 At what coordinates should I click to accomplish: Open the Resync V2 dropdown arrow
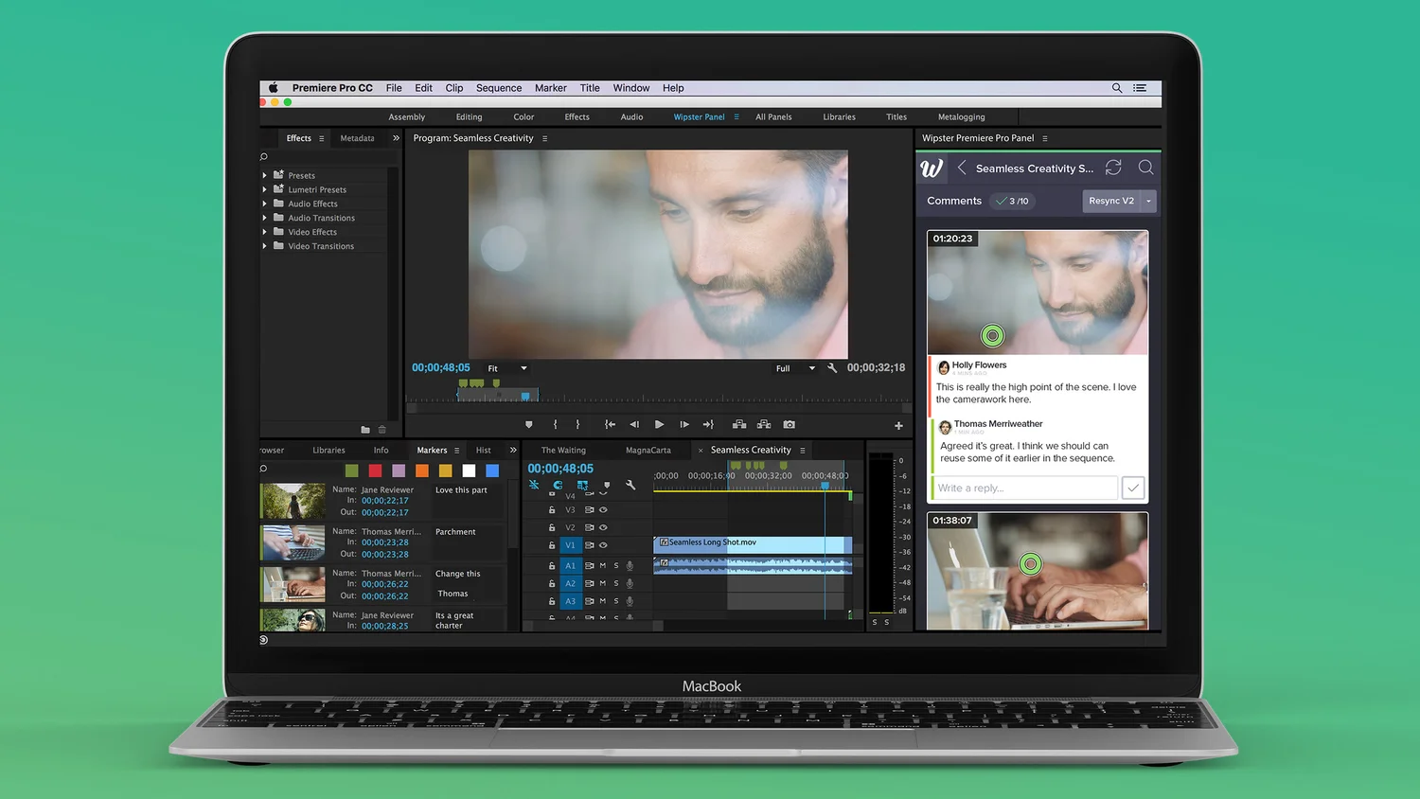click(1148, 201)
